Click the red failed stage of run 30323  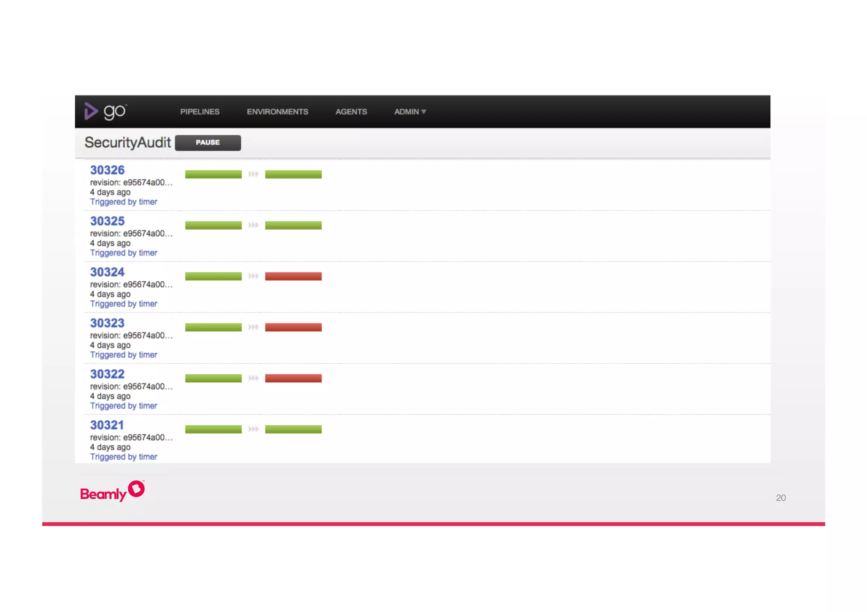(x=293, y=327)
